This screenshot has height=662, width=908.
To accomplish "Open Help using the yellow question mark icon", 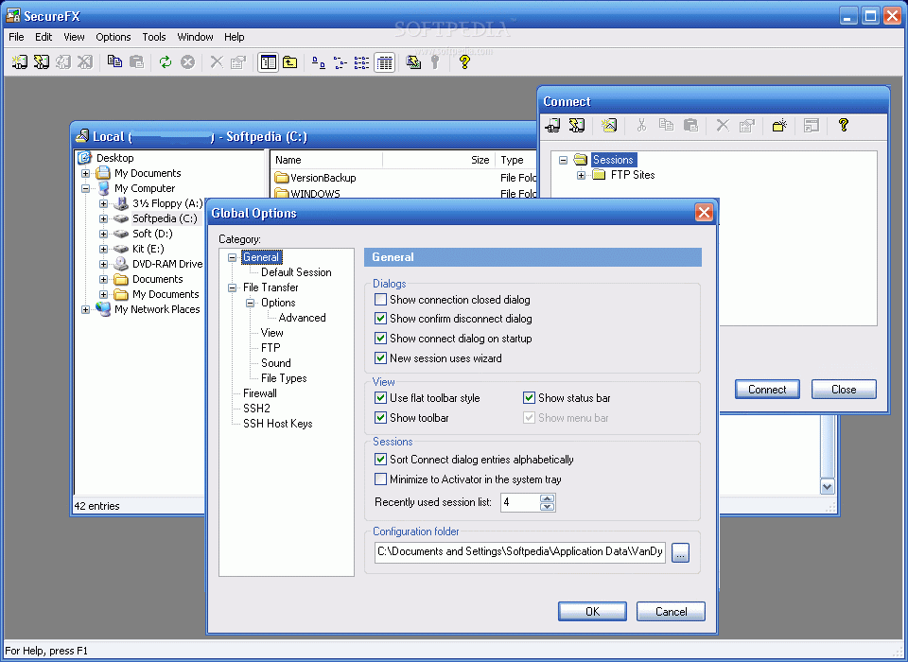I will tap(463, 61).
